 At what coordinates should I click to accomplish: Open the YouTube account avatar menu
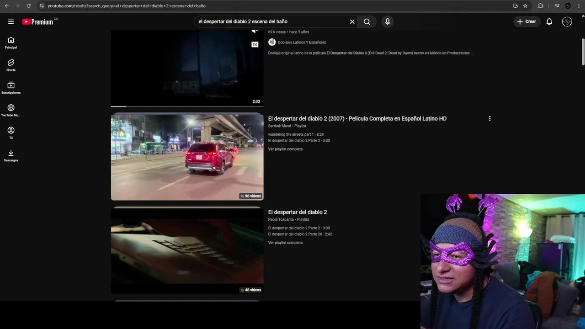click(x=567, y=21)
